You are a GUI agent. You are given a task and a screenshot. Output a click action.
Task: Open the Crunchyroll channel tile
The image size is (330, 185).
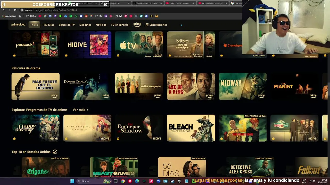230,45
